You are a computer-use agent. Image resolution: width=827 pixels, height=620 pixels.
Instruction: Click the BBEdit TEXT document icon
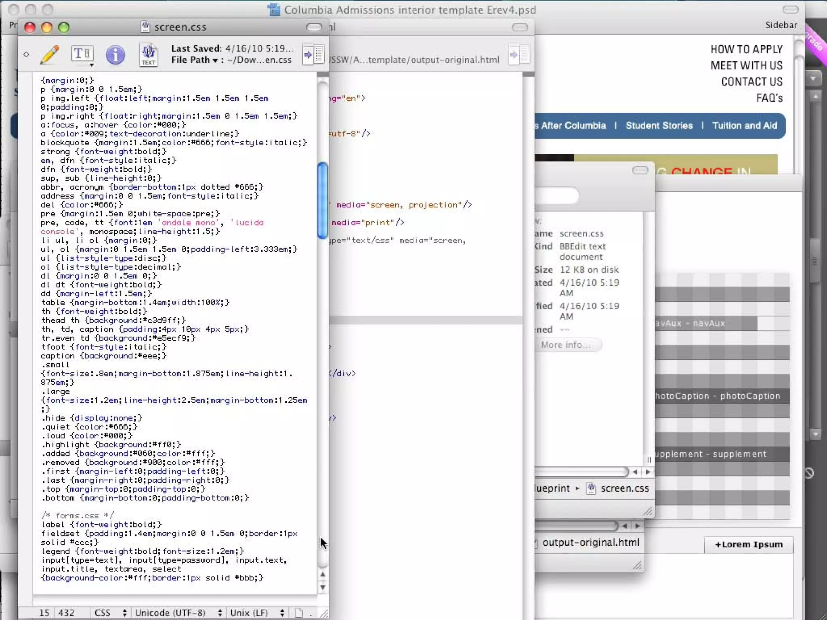(x=148, y=54)
